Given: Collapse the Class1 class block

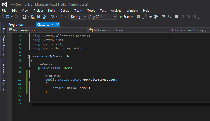Looking at the screenshot, I should pyautogui.click(x=29, y=68).
